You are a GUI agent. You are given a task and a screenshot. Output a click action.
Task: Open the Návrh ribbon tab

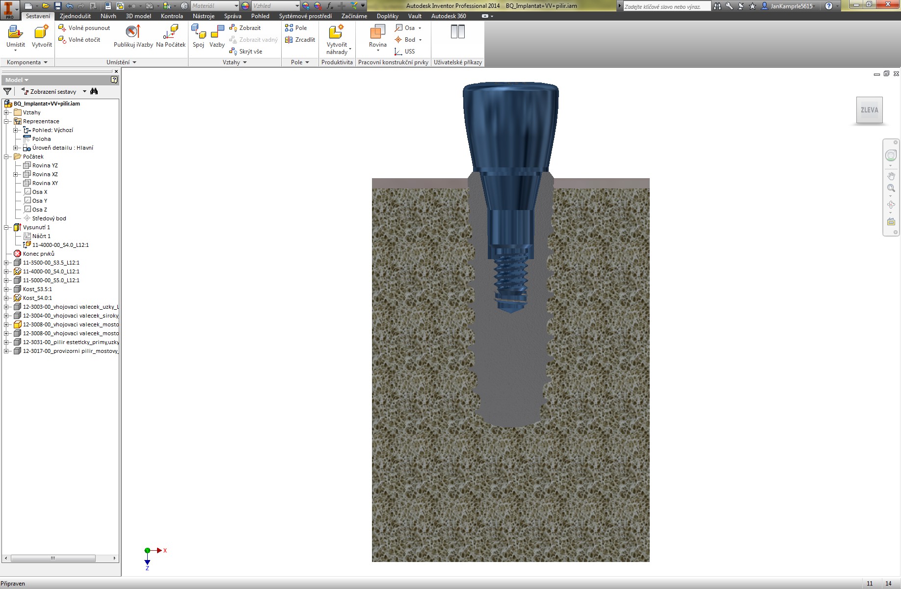pyautogui.click(x=108, y=16)
